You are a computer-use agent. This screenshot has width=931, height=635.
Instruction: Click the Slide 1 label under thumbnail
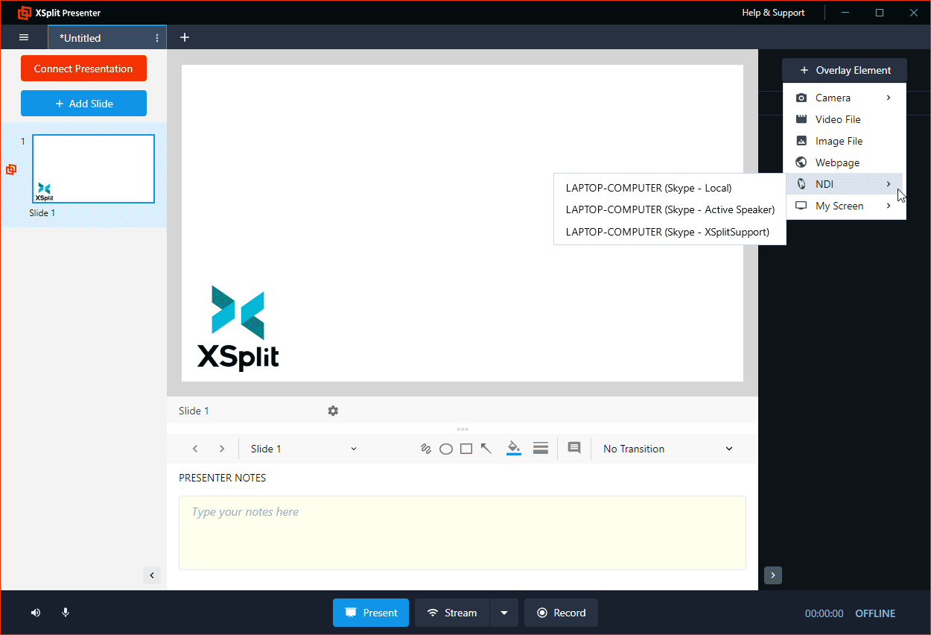[42, 213]
